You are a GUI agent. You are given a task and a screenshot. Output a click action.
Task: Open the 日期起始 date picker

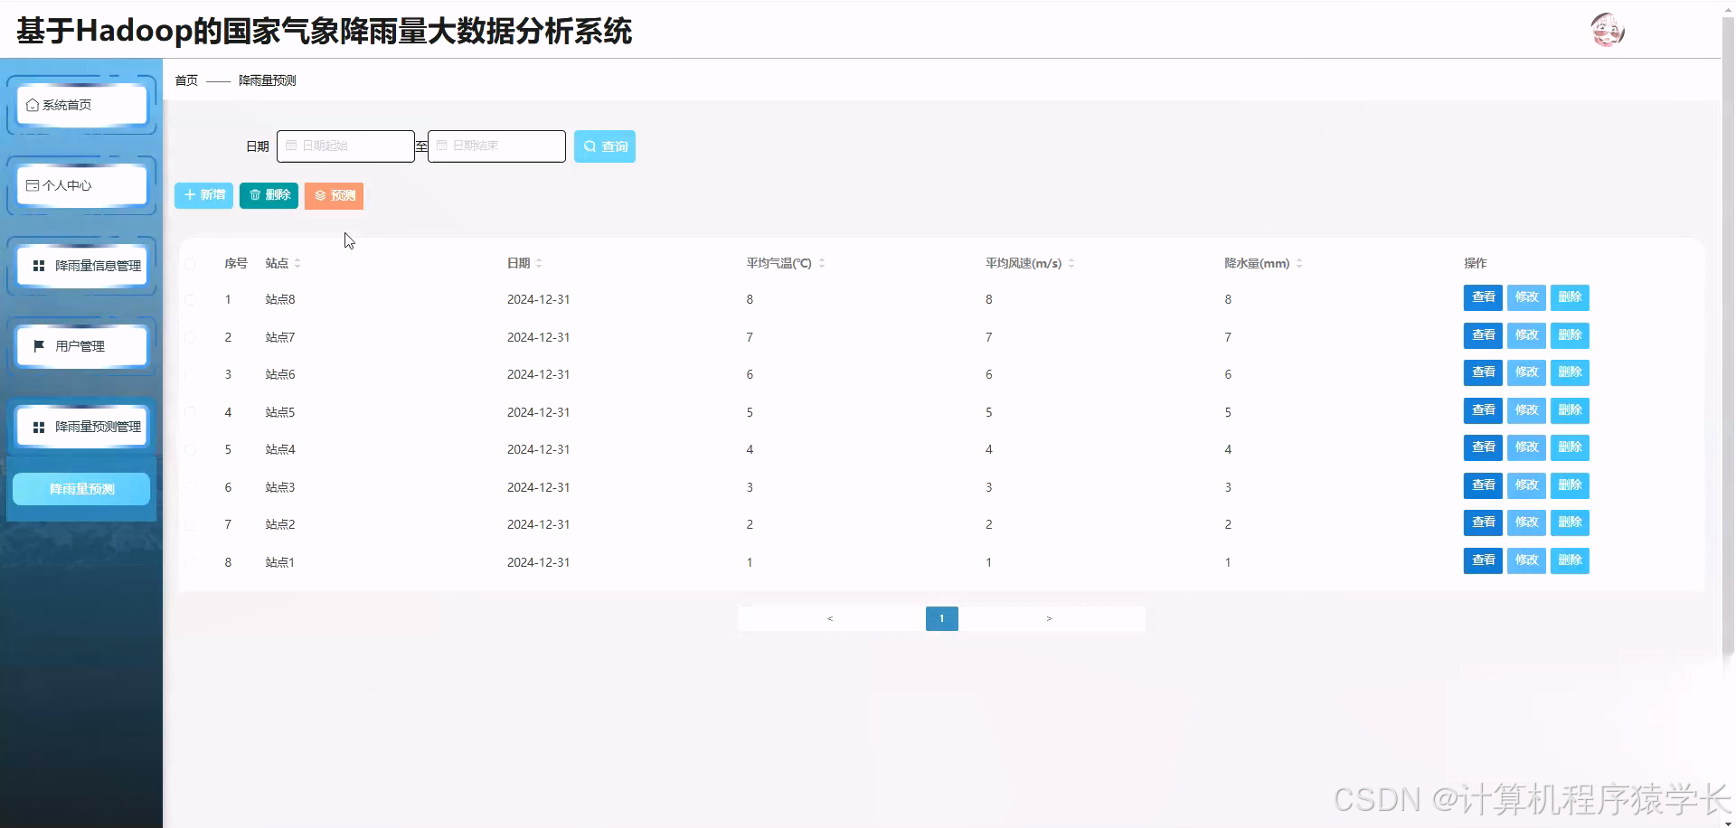pos(345,146)
